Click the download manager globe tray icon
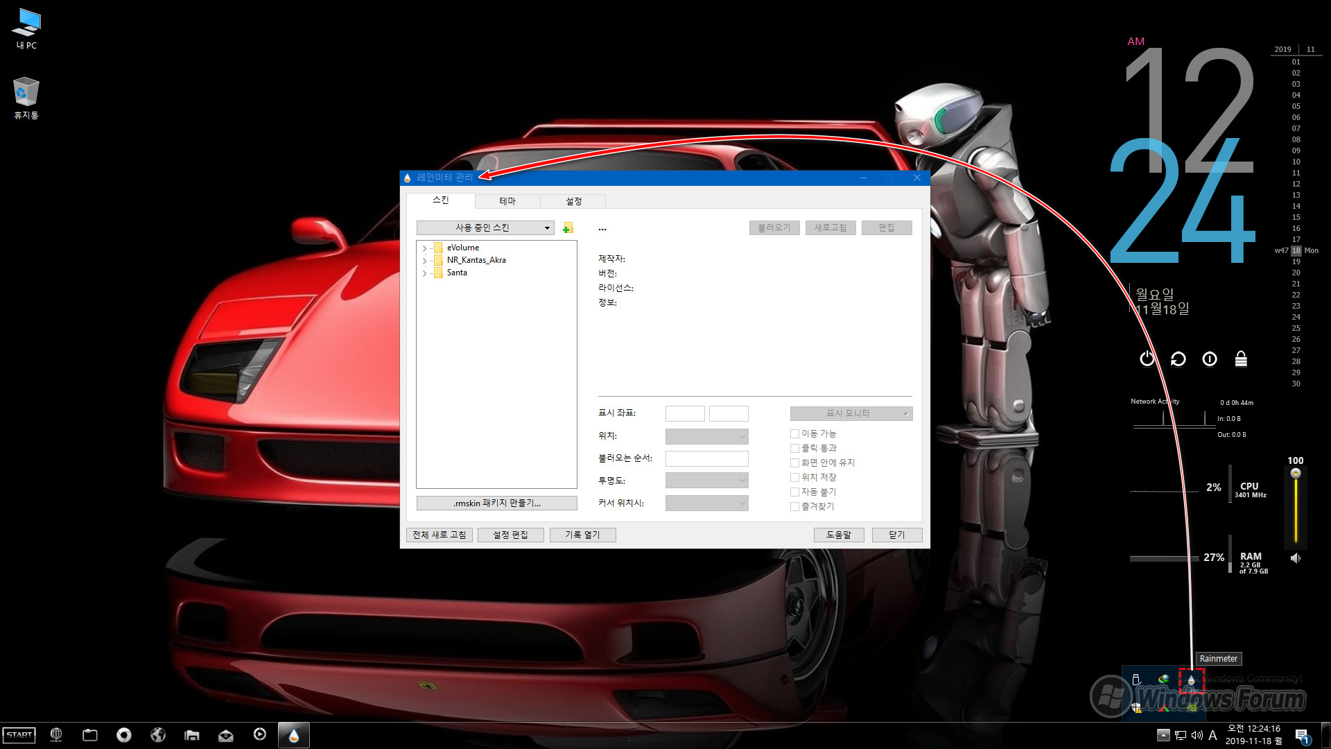1331x749 pixels. tap(1164, 680)
